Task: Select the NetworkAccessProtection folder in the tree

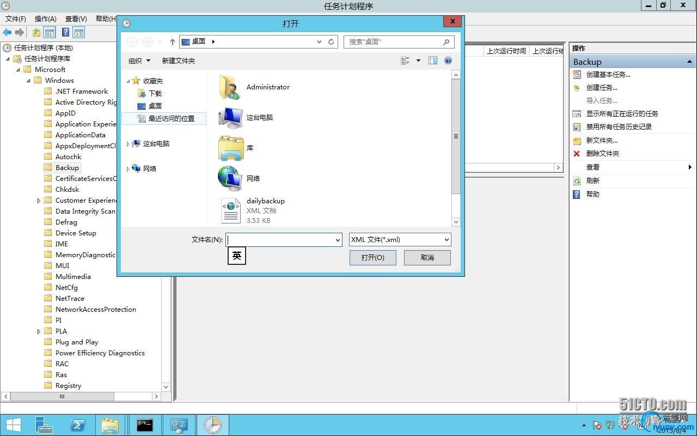Action: [96, 310]
